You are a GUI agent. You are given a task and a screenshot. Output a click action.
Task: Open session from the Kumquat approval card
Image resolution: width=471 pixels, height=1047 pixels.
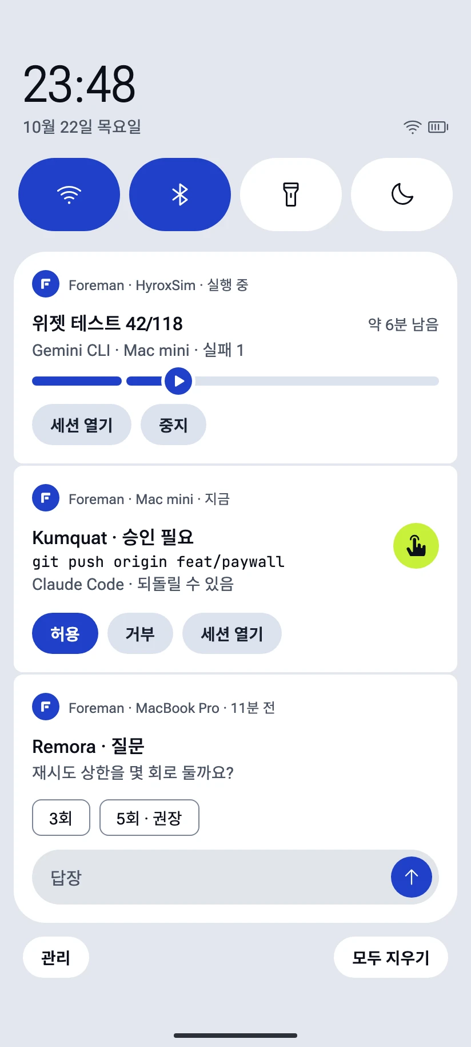(x=232, y=633)
